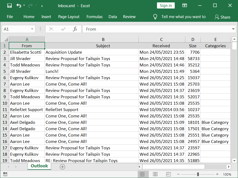Open Ribbon Display Options icon
The image size is (238, 178).
pyautogui.click(x=185, y=6)
